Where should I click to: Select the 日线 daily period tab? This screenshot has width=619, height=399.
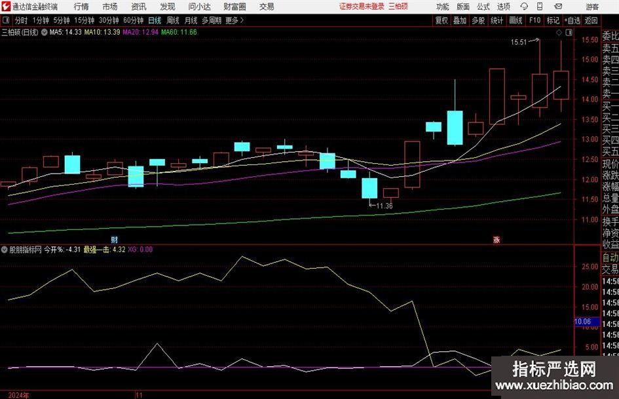coord(155,20)
